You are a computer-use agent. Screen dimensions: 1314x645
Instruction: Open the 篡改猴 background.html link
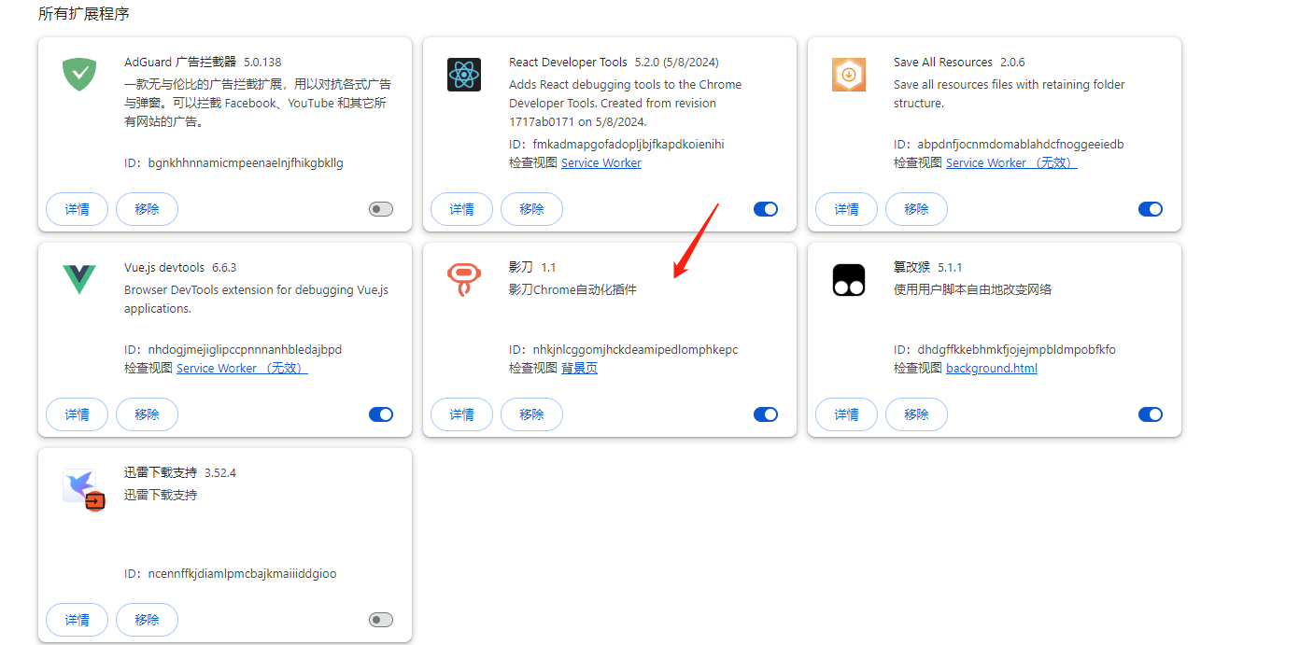pyautogui.click(x=992, y=368)
